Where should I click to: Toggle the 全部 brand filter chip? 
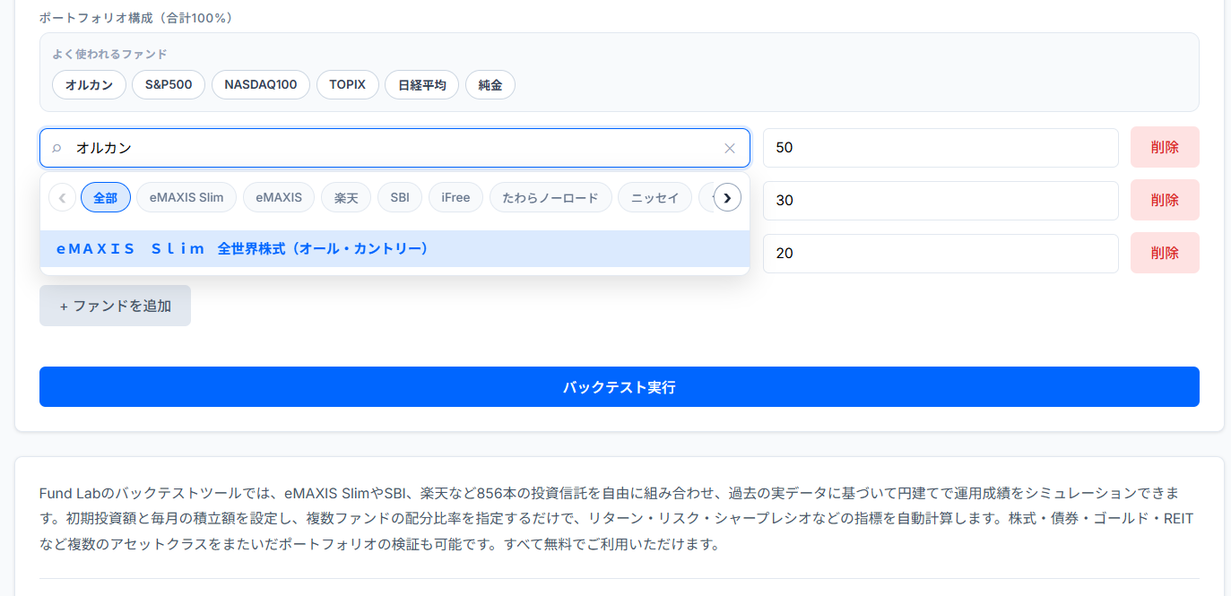[106, 197]
